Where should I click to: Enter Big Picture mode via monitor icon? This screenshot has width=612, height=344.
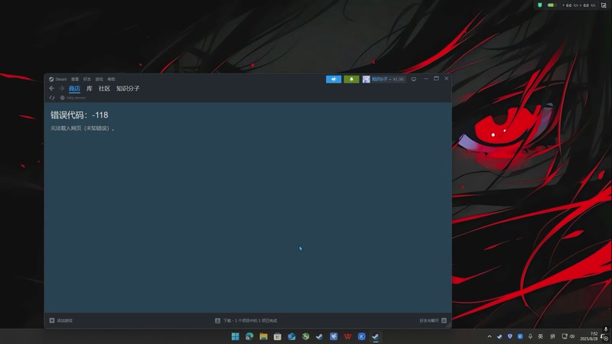(414, 80)
